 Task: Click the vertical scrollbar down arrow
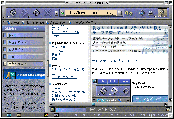tap(170, 100)
